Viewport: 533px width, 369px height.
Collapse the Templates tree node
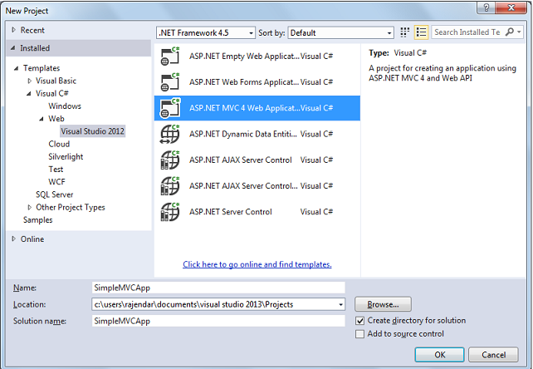(x=16, y=68)
